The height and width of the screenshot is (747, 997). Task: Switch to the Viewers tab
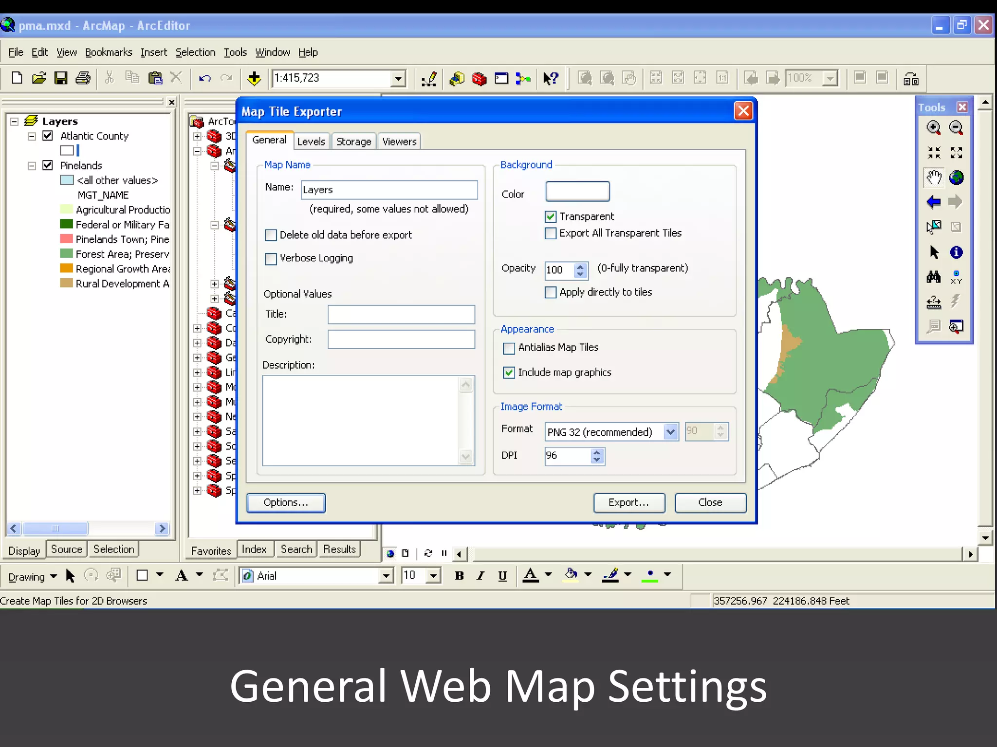coord(399,142)
